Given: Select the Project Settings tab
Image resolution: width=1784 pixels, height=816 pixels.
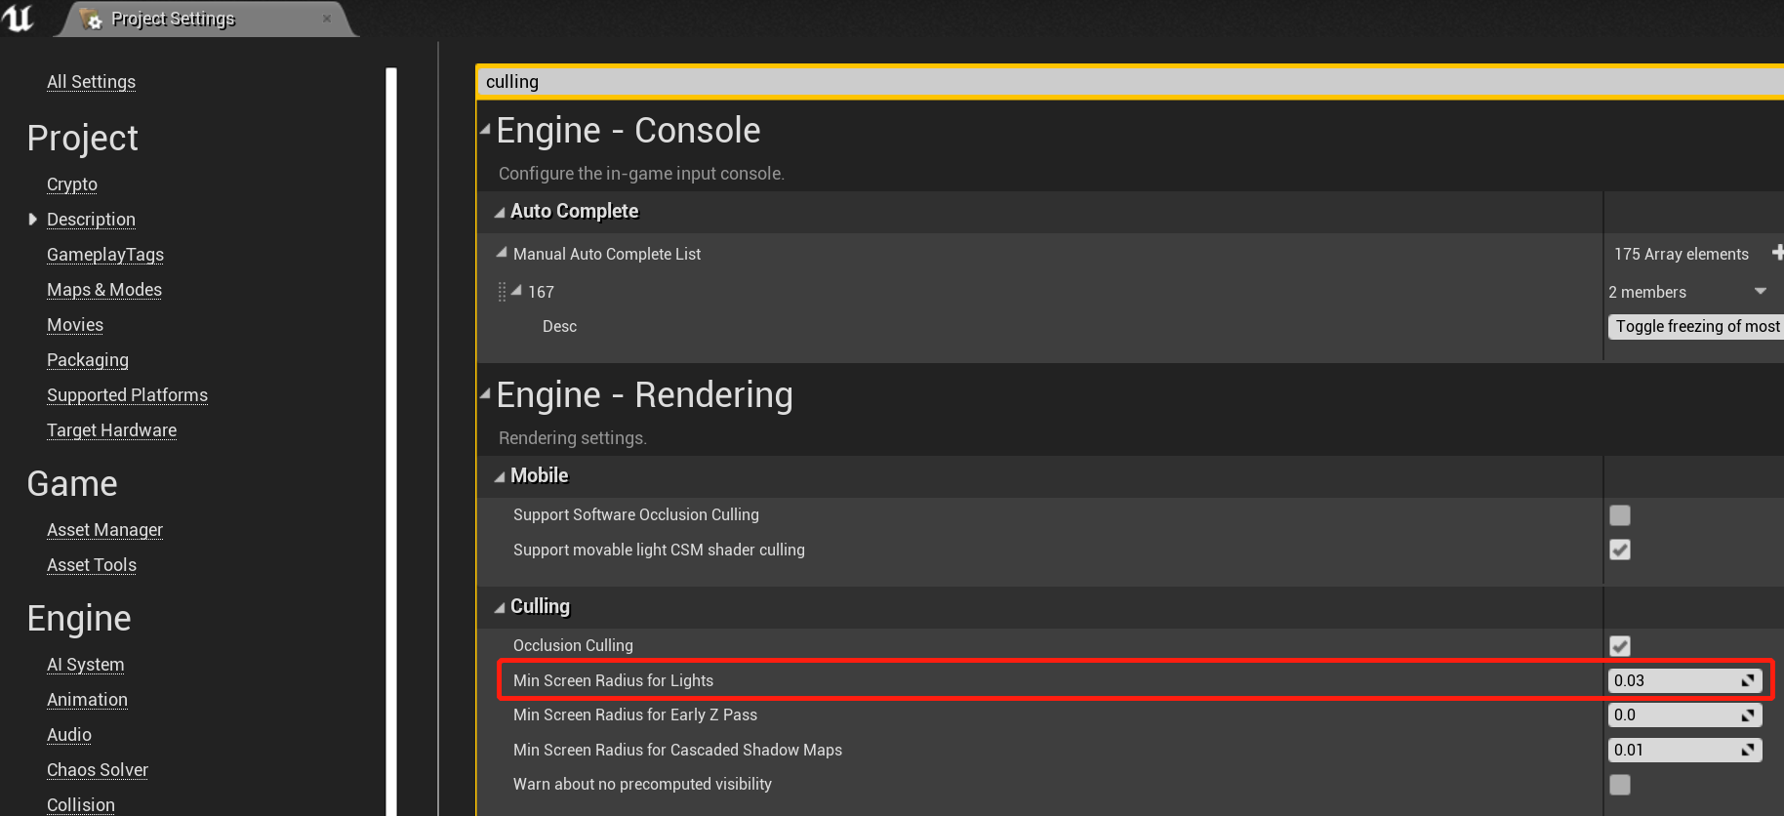Looking at the screenshot, I should pos(207,19).
